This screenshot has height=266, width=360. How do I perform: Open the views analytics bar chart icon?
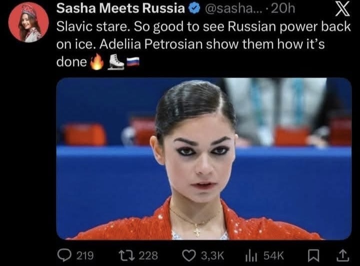click(x=251, y=256)
